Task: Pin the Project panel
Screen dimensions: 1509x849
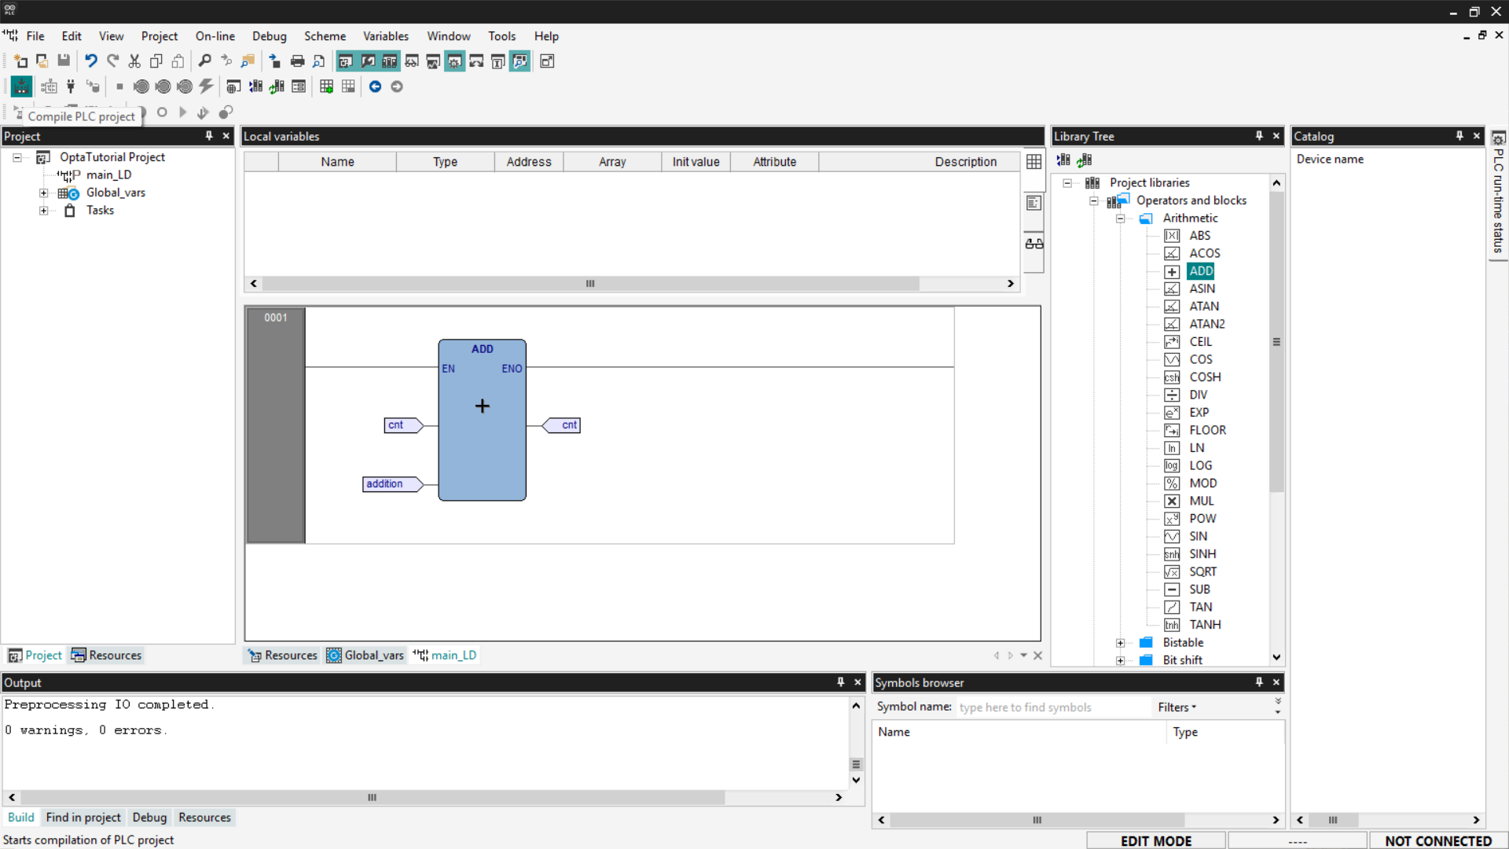Action: pos(209,136)
